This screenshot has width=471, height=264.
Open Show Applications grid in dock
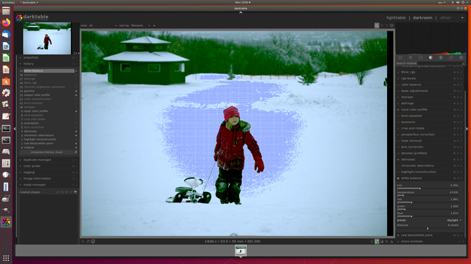point(6,258)
